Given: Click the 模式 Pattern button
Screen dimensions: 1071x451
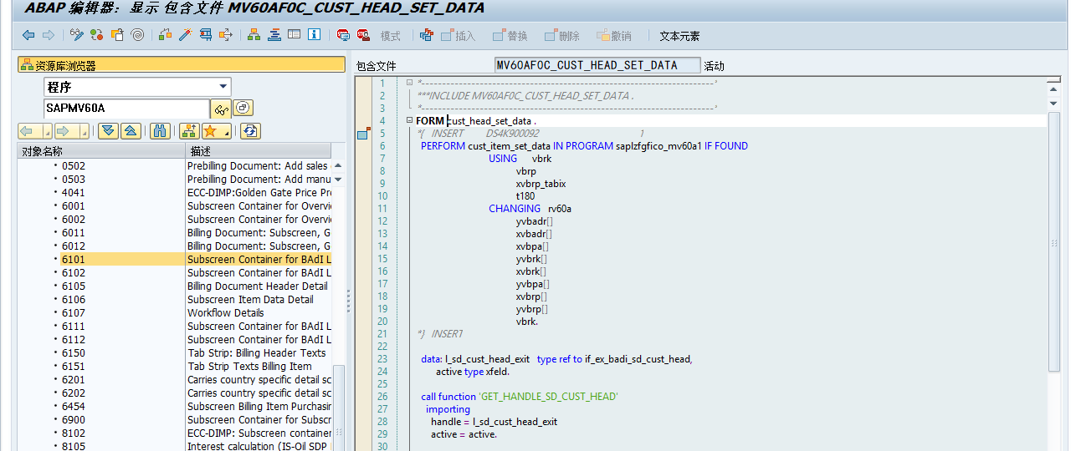Looking at the screenshot, I should pos(391,36).
